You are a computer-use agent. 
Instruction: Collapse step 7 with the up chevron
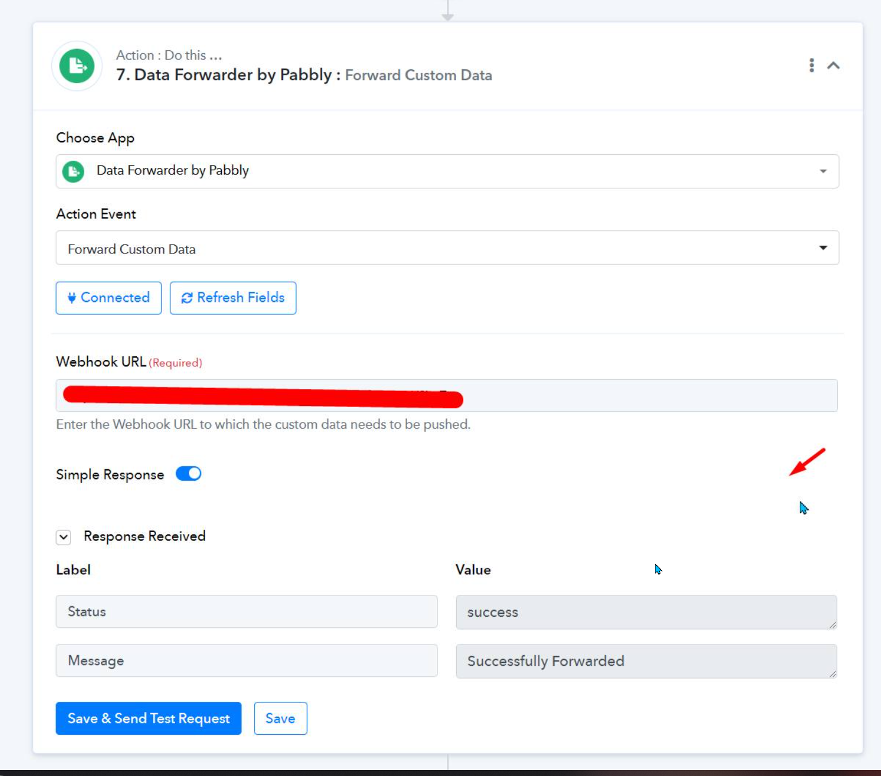[833, 65]
